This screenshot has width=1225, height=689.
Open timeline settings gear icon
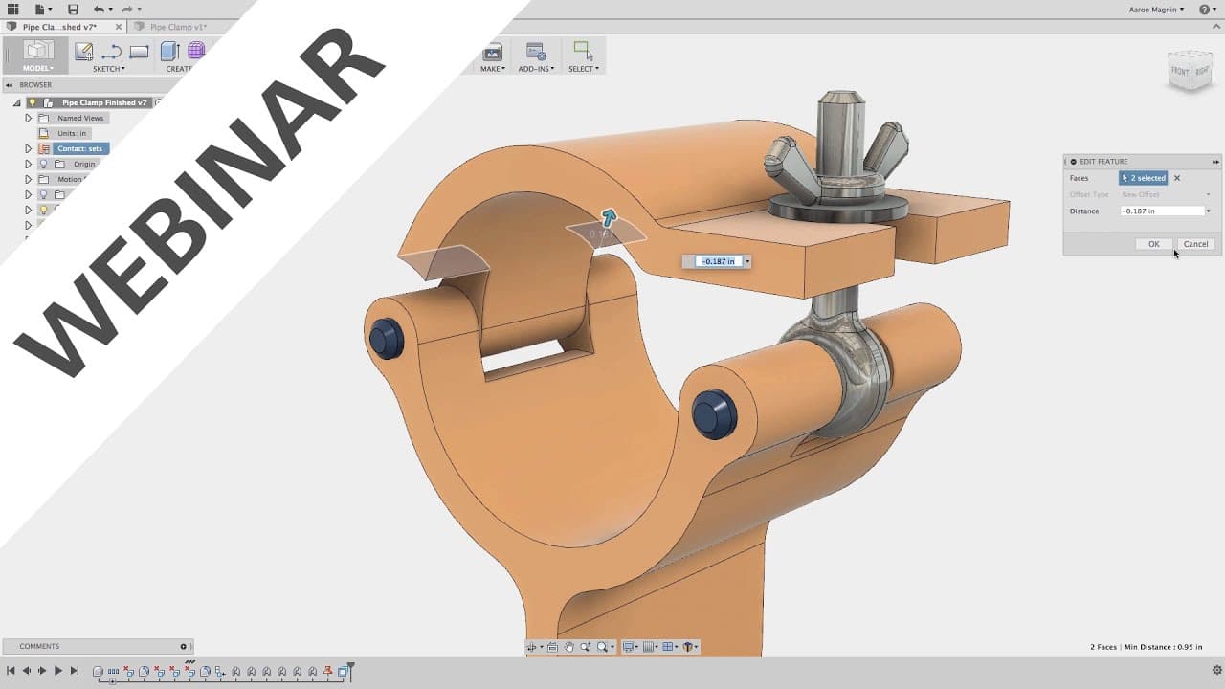click(1216, 671)
